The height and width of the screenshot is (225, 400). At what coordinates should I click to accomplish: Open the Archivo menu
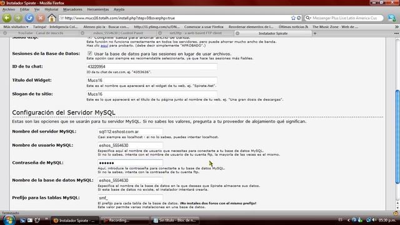[9, 9]
